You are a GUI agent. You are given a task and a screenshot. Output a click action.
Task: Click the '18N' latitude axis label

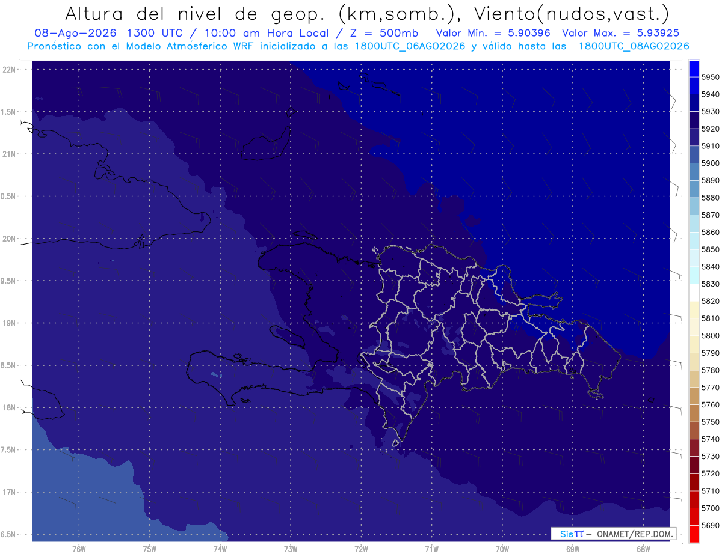8,408
